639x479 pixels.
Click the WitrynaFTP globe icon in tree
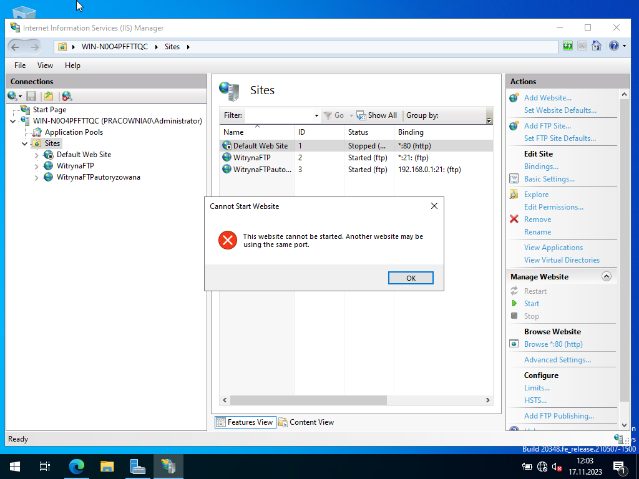pos(49,166)
